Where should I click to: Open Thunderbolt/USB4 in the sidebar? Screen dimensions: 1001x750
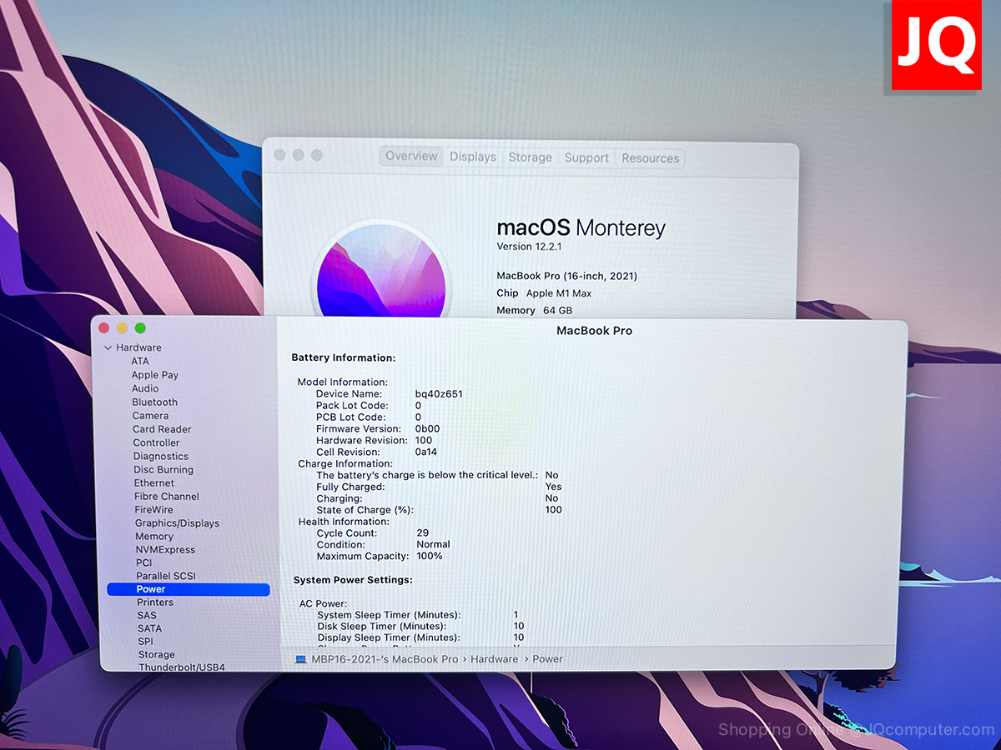pos(182,667)
